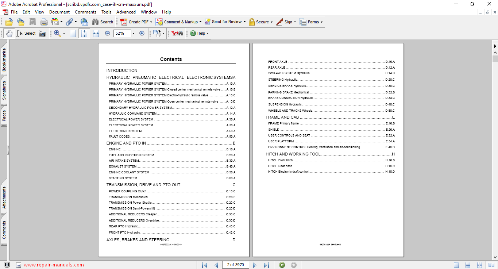Switch to single page layout
498x269 pixels.
(x=456, y=265)
